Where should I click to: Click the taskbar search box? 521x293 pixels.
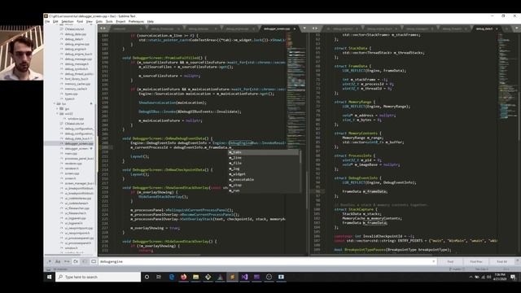coord(98,277)
